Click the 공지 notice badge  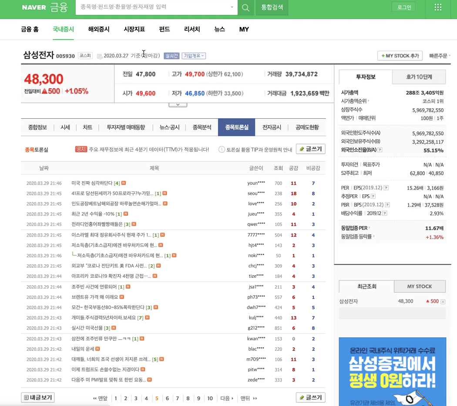tap(81, 149)
